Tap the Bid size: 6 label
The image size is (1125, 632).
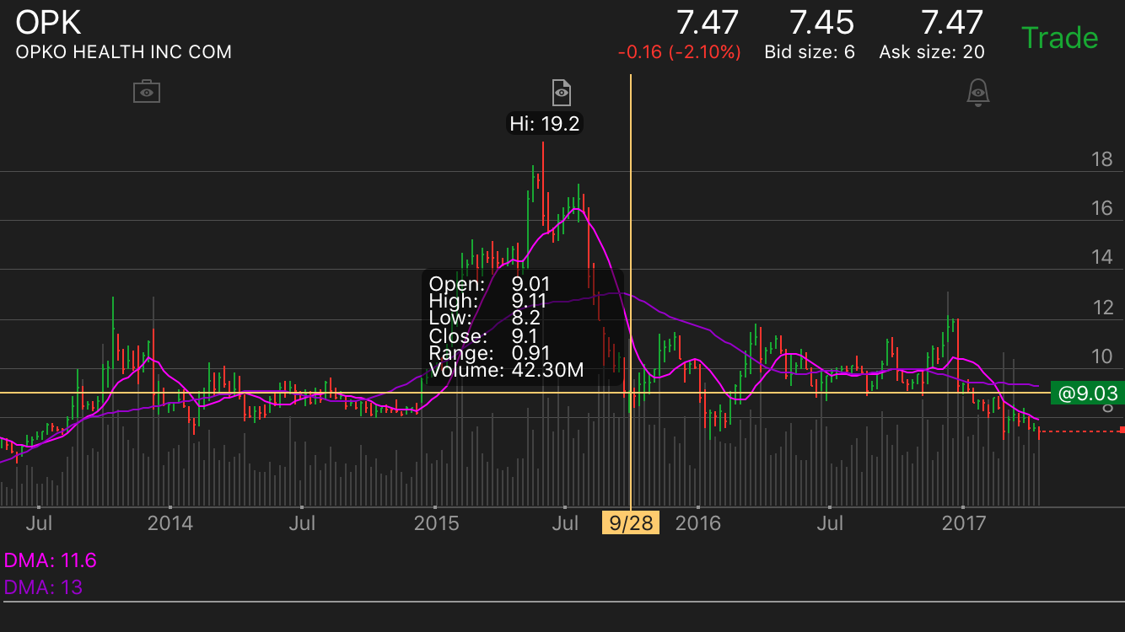809,52
